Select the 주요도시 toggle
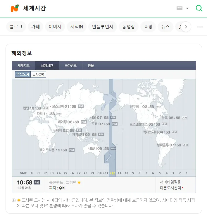This screenshot has width=207, height=219. point(23,74)
